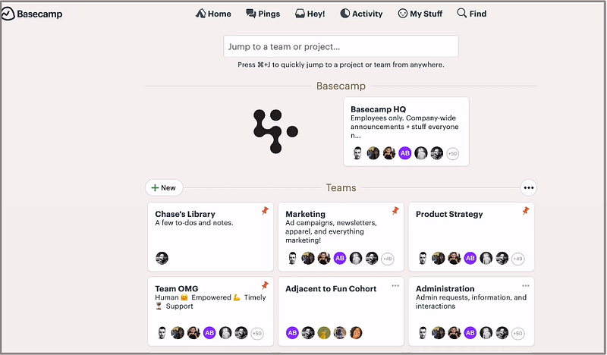Toggle the pin on Marketing card
Viewport: 607px width, 355px height.
coord(395,211)
